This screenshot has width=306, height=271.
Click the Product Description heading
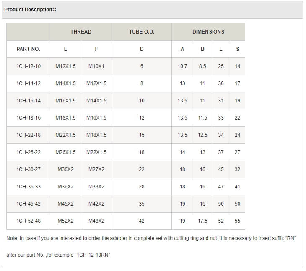point(30,9)
